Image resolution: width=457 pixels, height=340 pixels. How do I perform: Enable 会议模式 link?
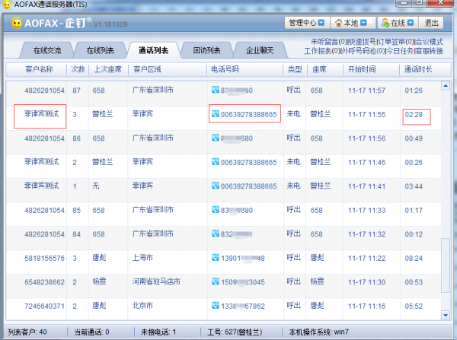(x=429, y=42)
